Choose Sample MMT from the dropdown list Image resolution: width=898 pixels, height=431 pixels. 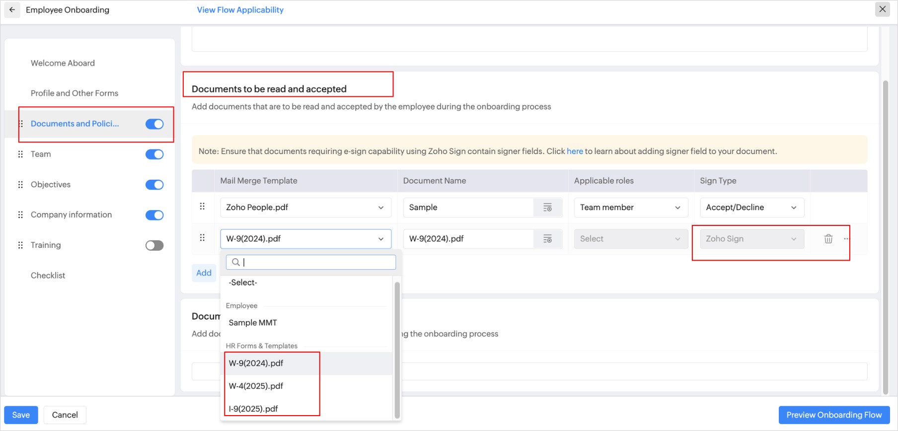click(253, 323)
